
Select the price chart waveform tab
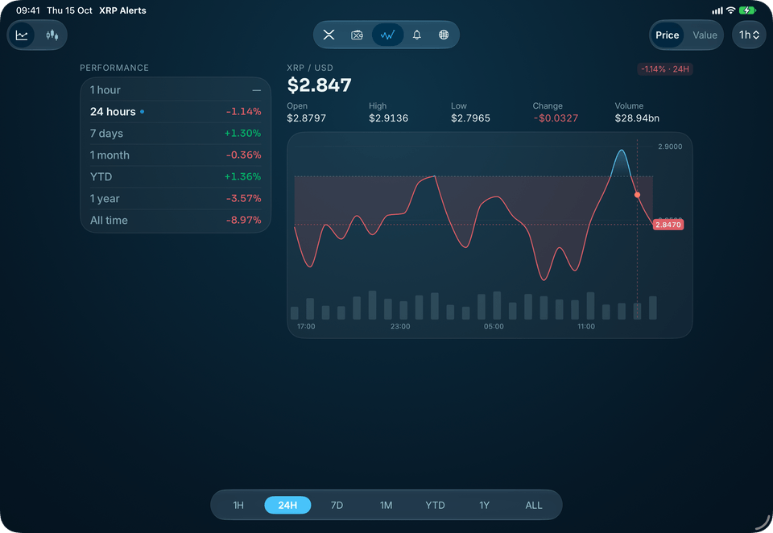387,35
